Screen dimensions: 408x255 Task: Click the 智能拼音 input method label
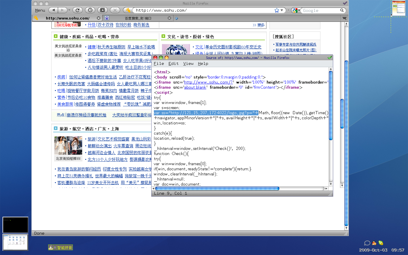pos(65,248)
